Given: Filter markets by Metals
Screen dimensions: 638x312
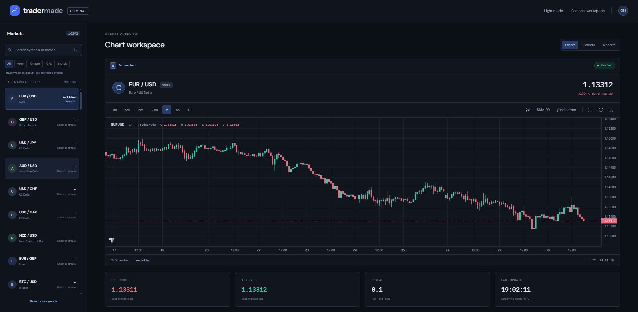Looking at the screenshot, I should pyautogui.click(x=63, y=64).
